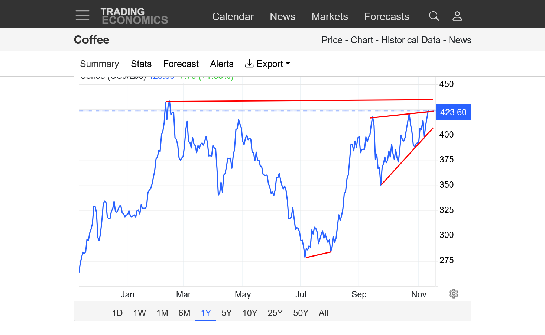The width and height of the screenshot is (545, 335).
Task: Open the Stats tab
Action: tap(141, 64)
